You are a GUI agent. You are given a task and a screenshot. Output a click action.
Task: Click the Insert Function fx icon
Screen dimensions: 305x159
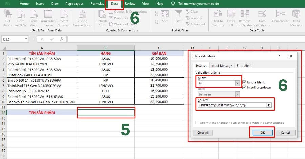point(62,39)
